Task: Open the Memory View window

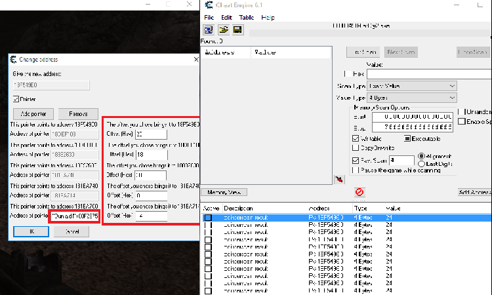Action: [x=224, y=192]
